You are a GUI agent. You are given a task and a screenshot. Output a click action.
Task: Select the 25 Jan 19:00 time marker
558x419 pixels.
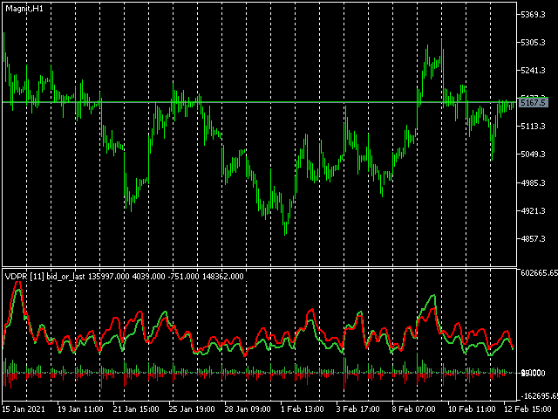(x=192, y=409)
